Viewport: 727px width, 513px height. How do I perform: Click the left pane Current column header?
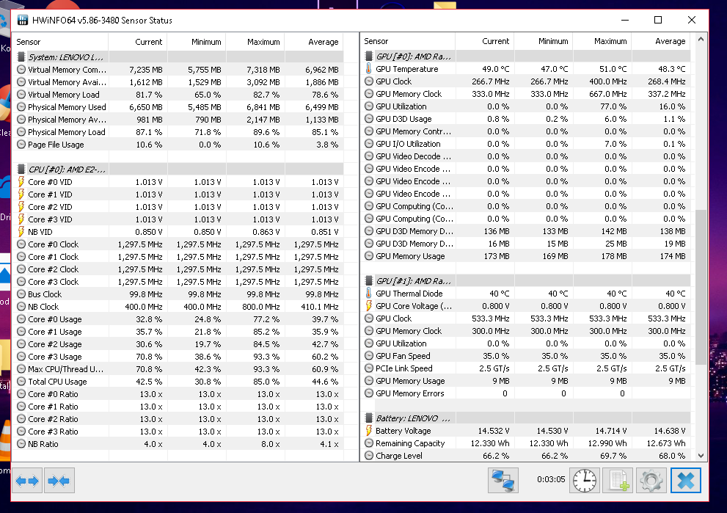pos(138,42)
